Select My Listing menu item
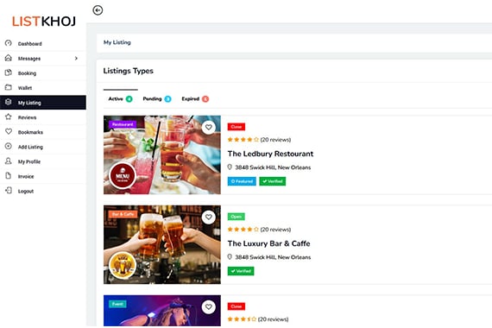 click(43, 103)
